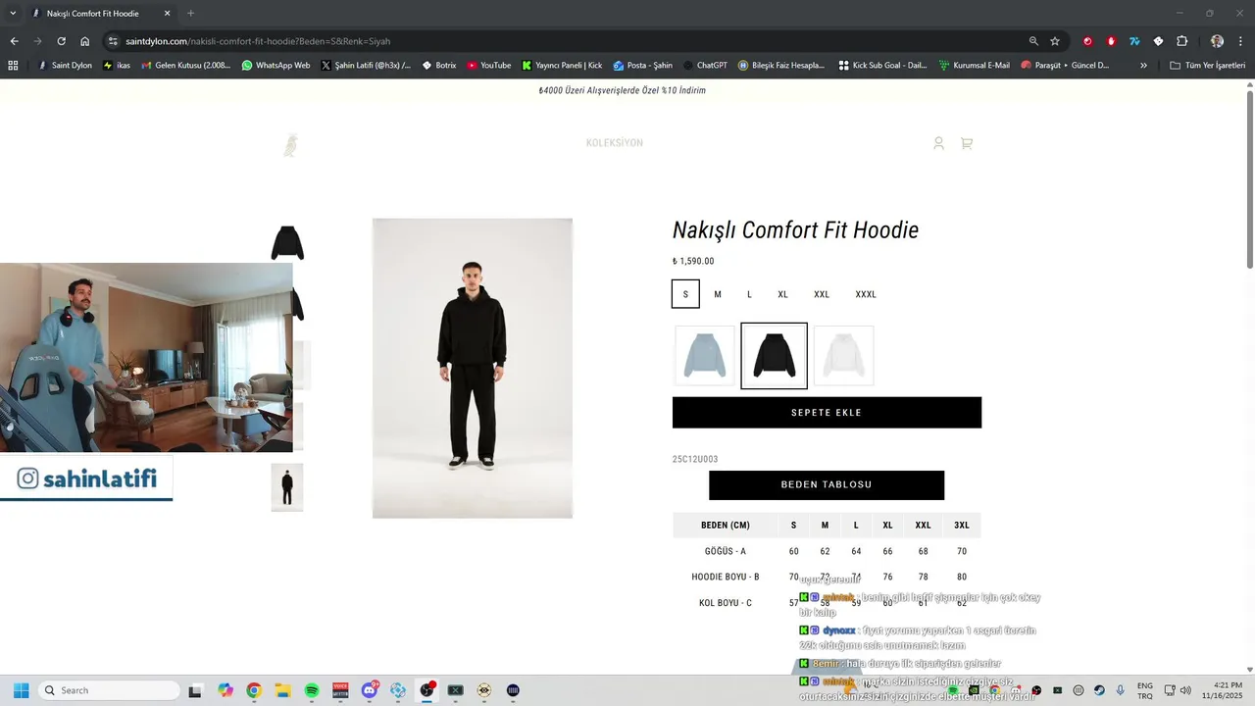The width and height of the screenshot is (1255, 706).
Task: Open the user account icon
Action: pyautogui.click(x=938, y=143)
